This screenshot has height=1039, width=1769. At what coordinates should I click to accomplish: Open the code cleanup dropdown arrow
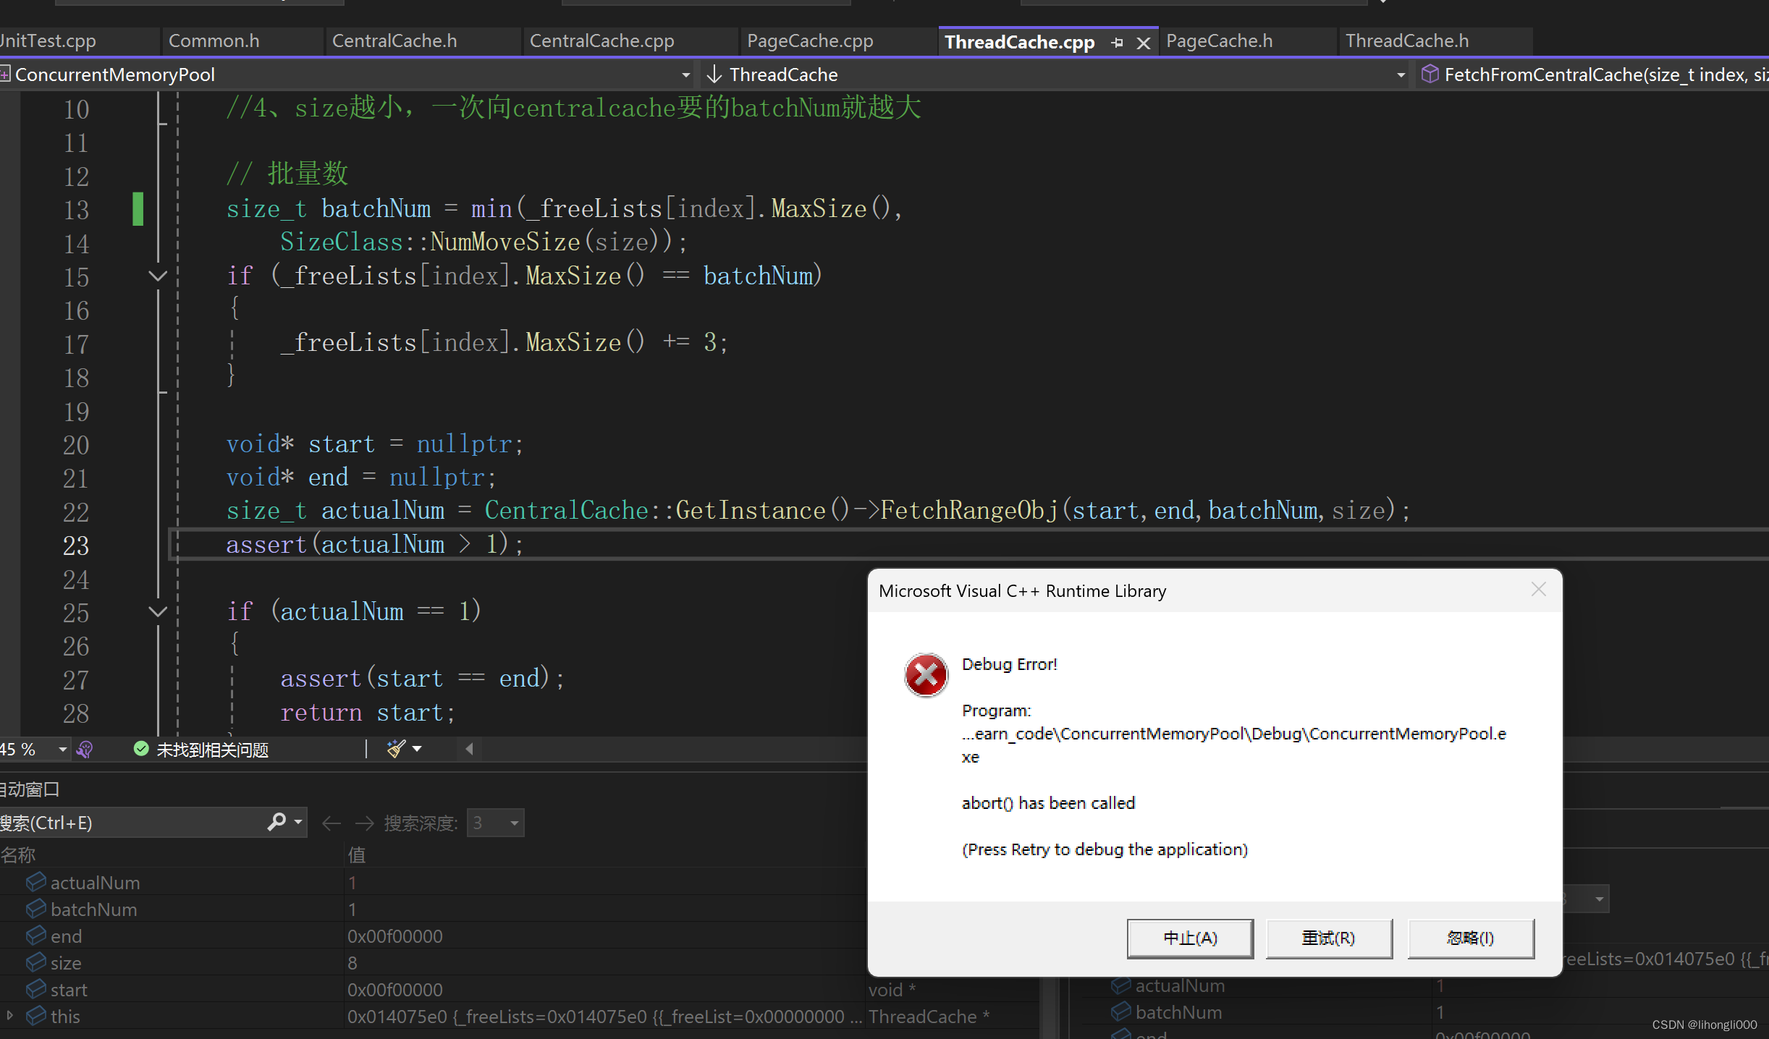pyautogui.click(x=417, y=749)
